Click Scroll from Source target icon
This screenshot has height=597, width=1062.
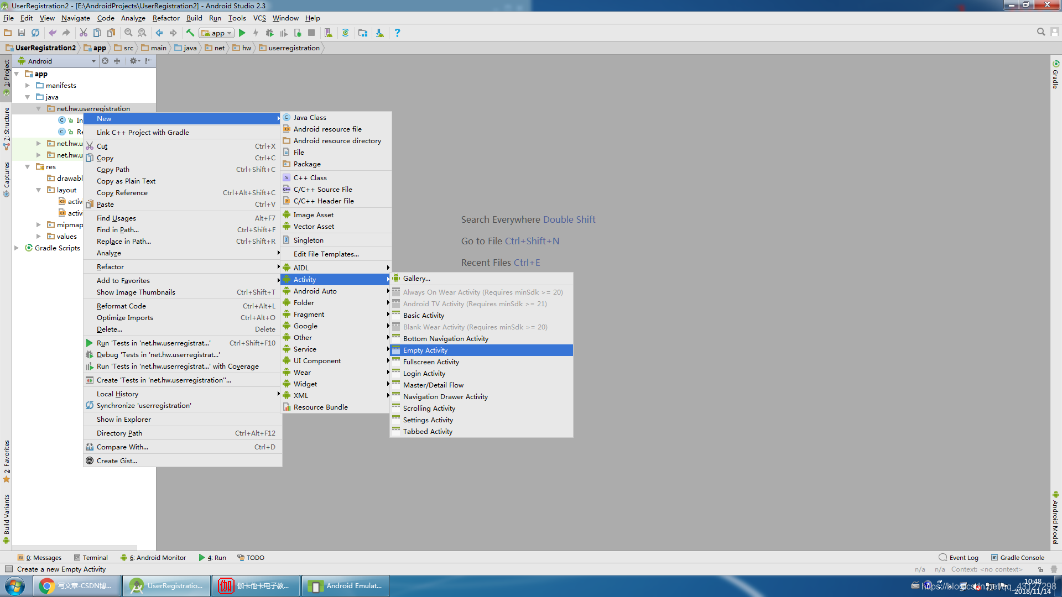105,61
